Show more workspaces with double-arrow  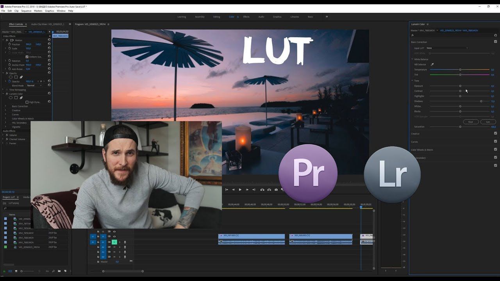click(327, 17)
